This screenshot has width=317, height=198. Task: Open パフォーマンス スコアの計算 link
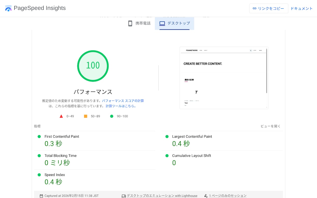[x=123, y=101]
